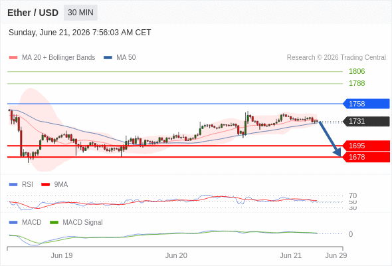This screenshot has height=266, width=392.
Task: Click the blue downward forecast arrow head
Action: (338, 152)
